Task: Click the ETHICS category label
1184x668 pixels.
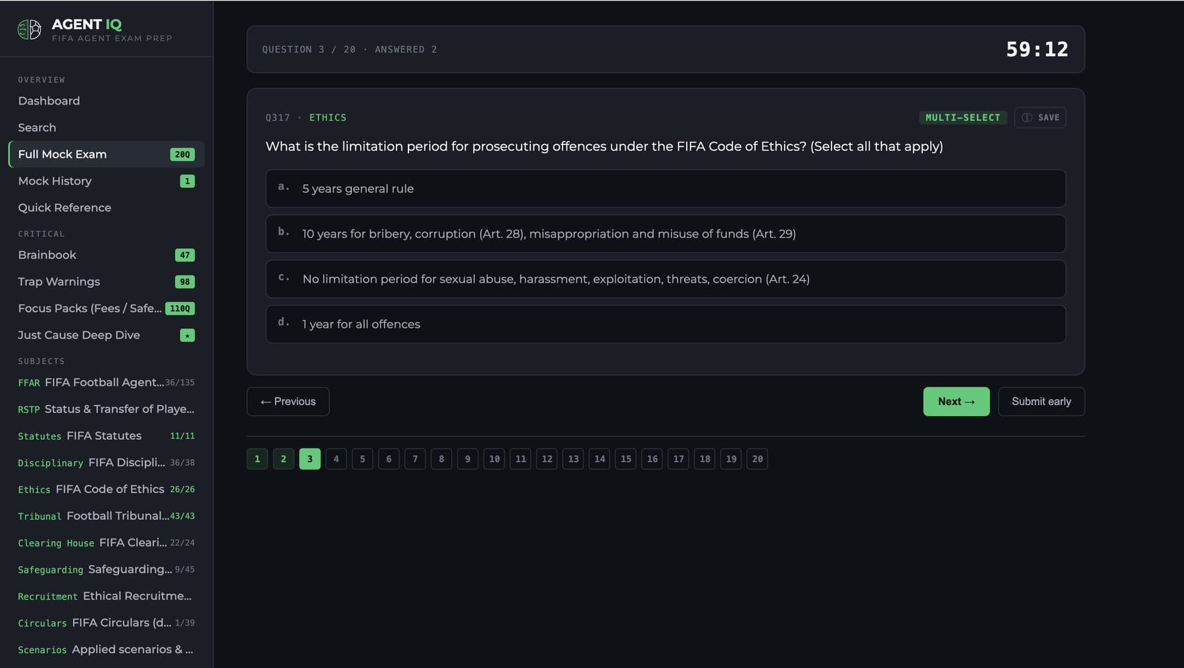Action: point(328,118)
